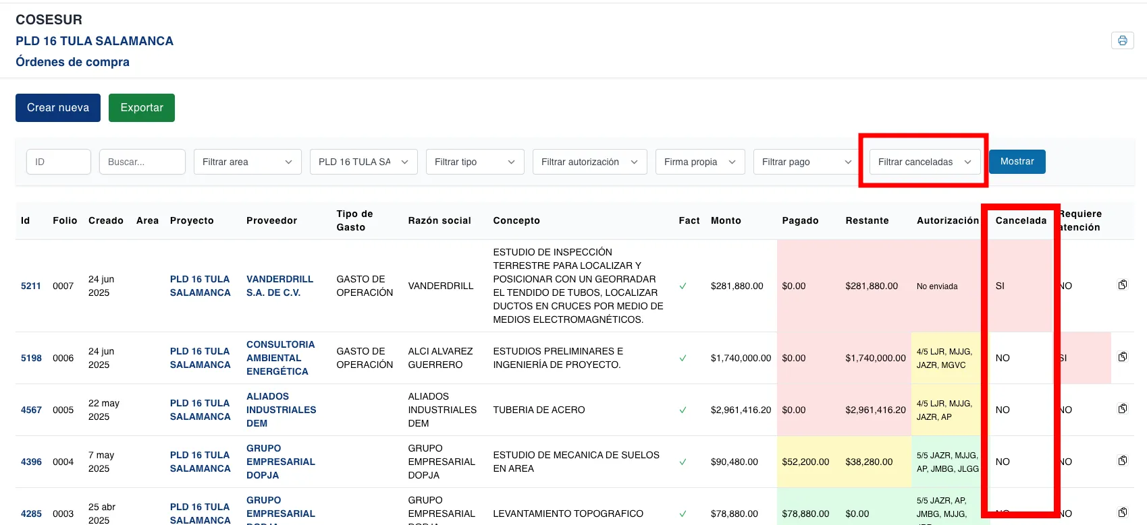Screen dimensions: 1147x525
Task: Open the Filtrar autorización dropdown
Action: 589,162
